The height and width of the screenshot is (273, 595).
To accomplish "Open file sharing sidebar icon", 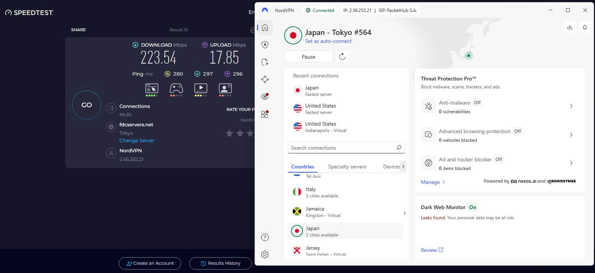I will pos(265,62).
